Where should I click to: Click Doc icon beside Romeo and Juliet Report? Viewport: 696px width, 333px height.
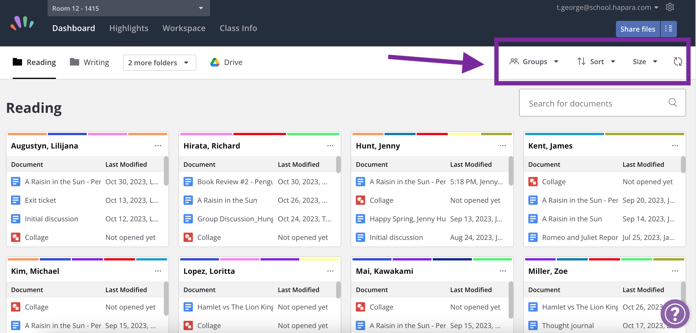point(533,237)
